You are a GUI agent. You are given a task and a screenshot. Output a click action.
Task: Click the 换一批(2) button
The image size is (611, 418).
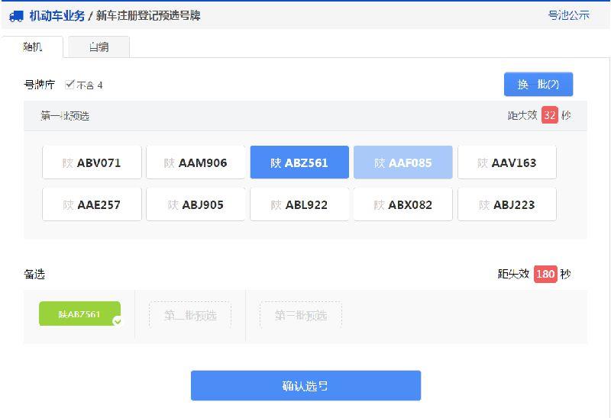point(538,84)
